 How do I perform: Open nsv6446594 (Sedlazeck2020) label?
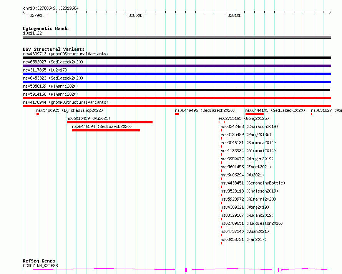[x=102, y=126]
